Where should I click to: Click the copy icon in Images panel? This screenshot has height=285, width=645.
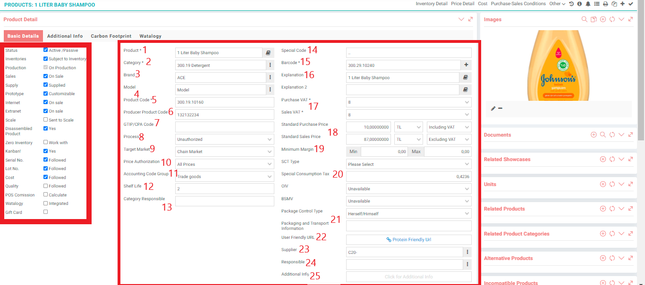coord(594,19)
